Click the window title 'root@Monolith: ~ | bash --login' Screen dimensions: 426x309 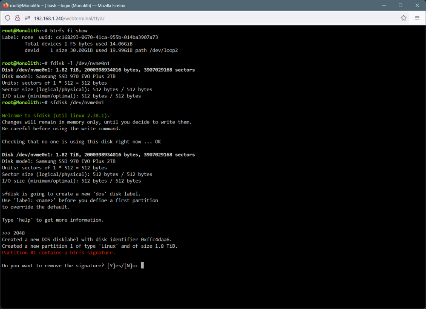coord(51,6)
